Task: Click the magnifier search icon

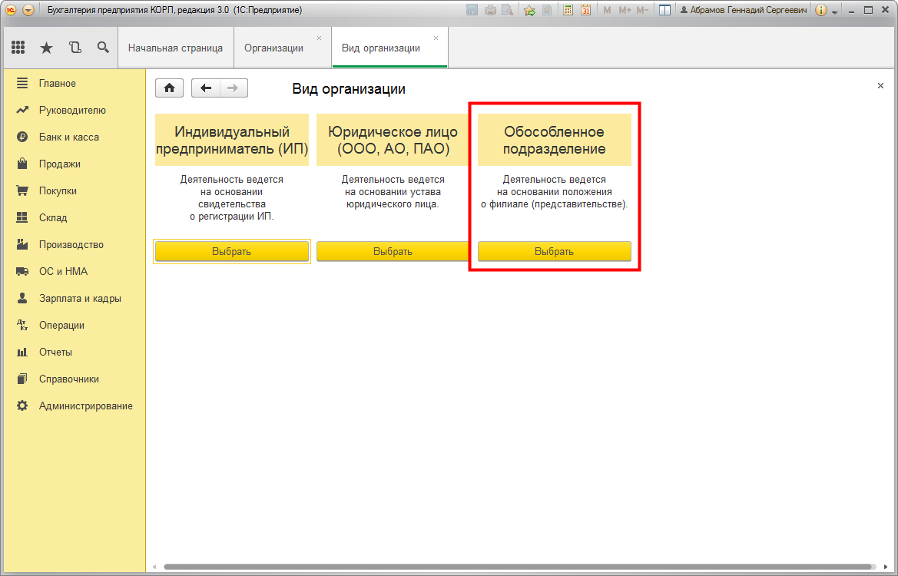Action: click(103, 48)
